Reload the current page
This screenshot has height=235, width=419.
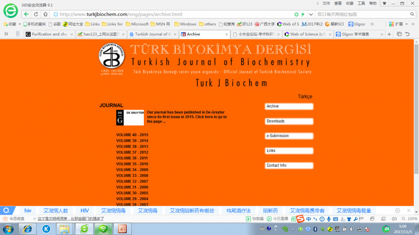(x=36, y=14)
